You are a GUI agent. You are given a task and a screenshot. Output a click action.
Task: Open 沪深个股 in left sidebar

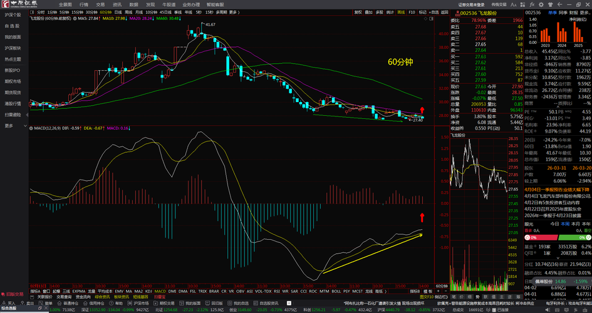(x=13, y=14)
